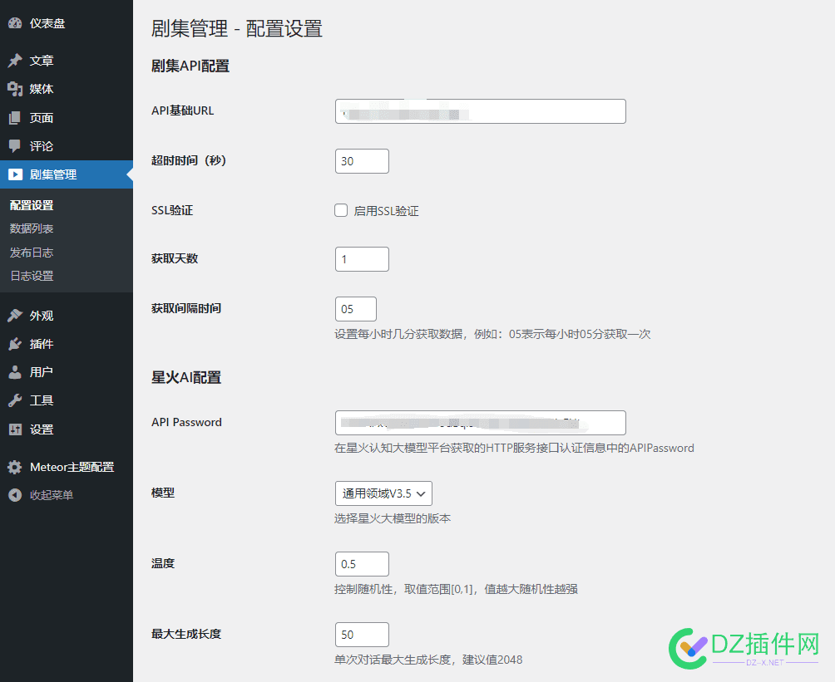Focus the API基础URL input field
835x682 pixels.
pyautogui.click(x=481, y=111)
